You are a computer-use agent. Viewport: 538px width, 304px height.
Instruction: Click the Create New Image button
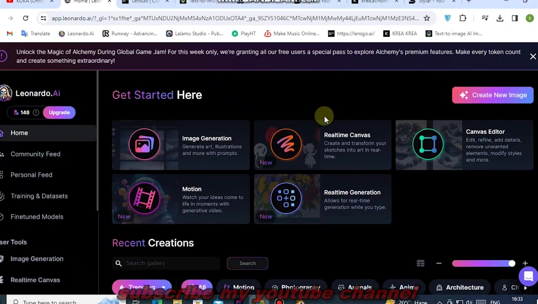492,95
